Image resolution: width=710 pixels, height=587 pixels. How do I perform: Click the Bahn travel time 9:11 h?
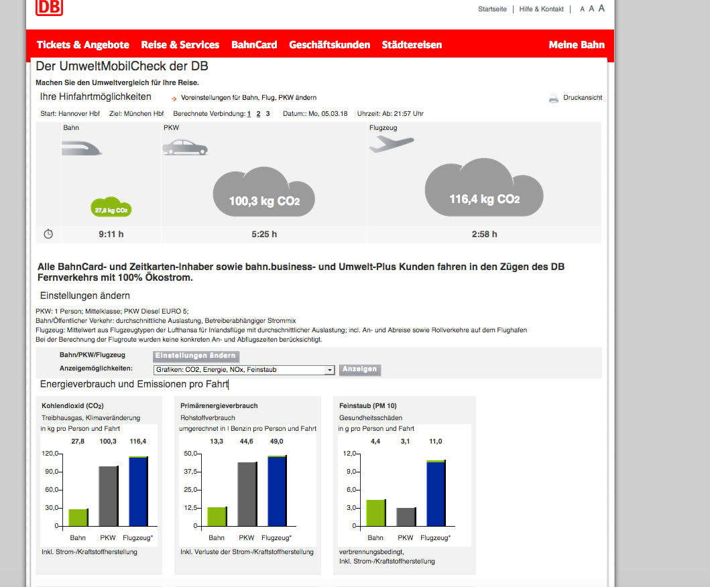[111, 234]
